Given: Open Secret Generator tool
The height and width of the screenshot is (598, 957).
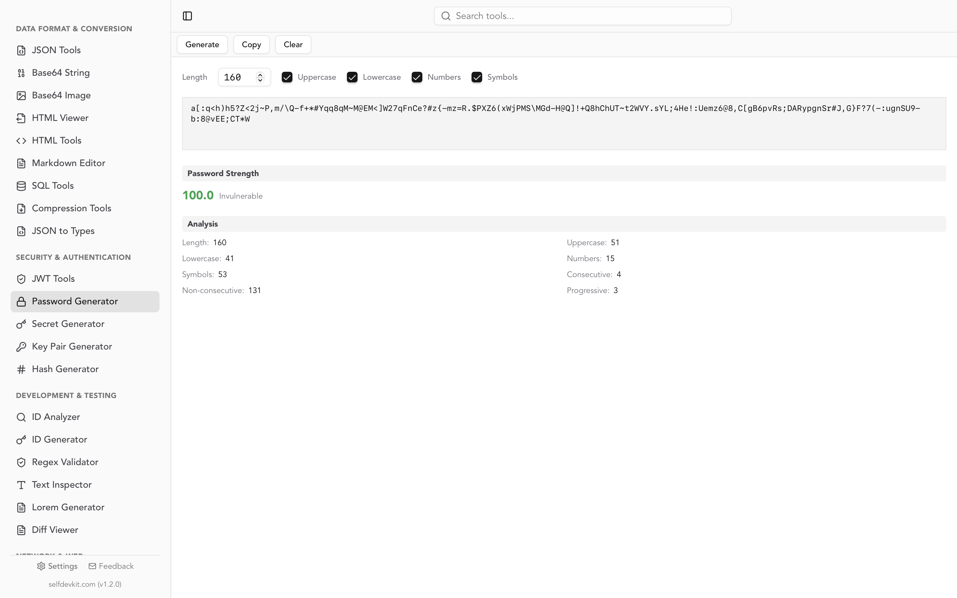Looking at the screenshot, I should (x=85, y=324).
